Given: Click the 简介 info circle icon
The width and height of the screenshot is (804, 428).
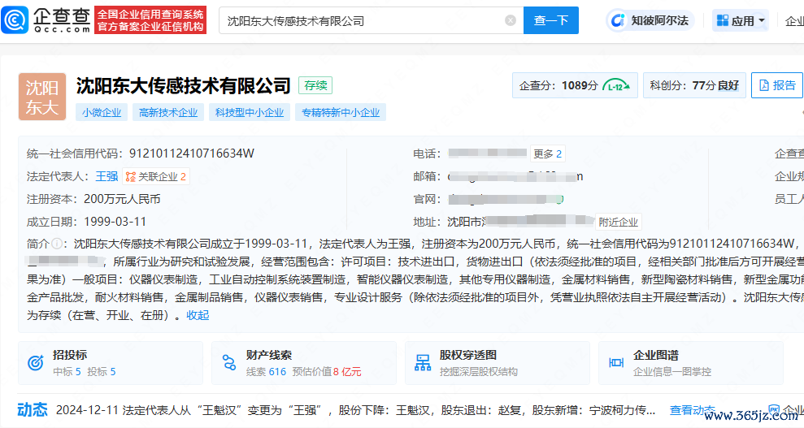Looking at the screenshot, I should pyautogui.click(x=57, y=244).
